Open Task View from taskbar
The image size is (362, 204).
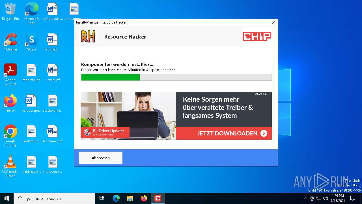pos(102,198)
